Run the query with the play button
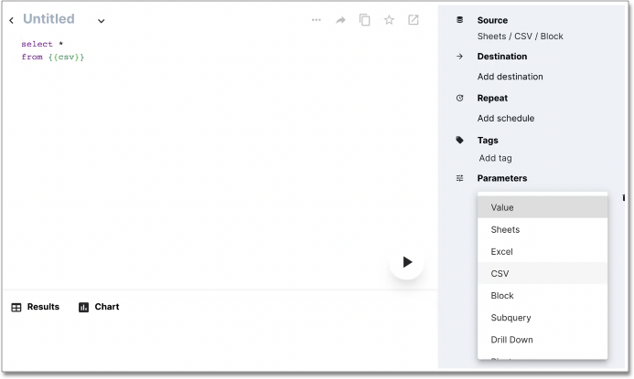The image size is (634, 379). (x=406, y=262)
